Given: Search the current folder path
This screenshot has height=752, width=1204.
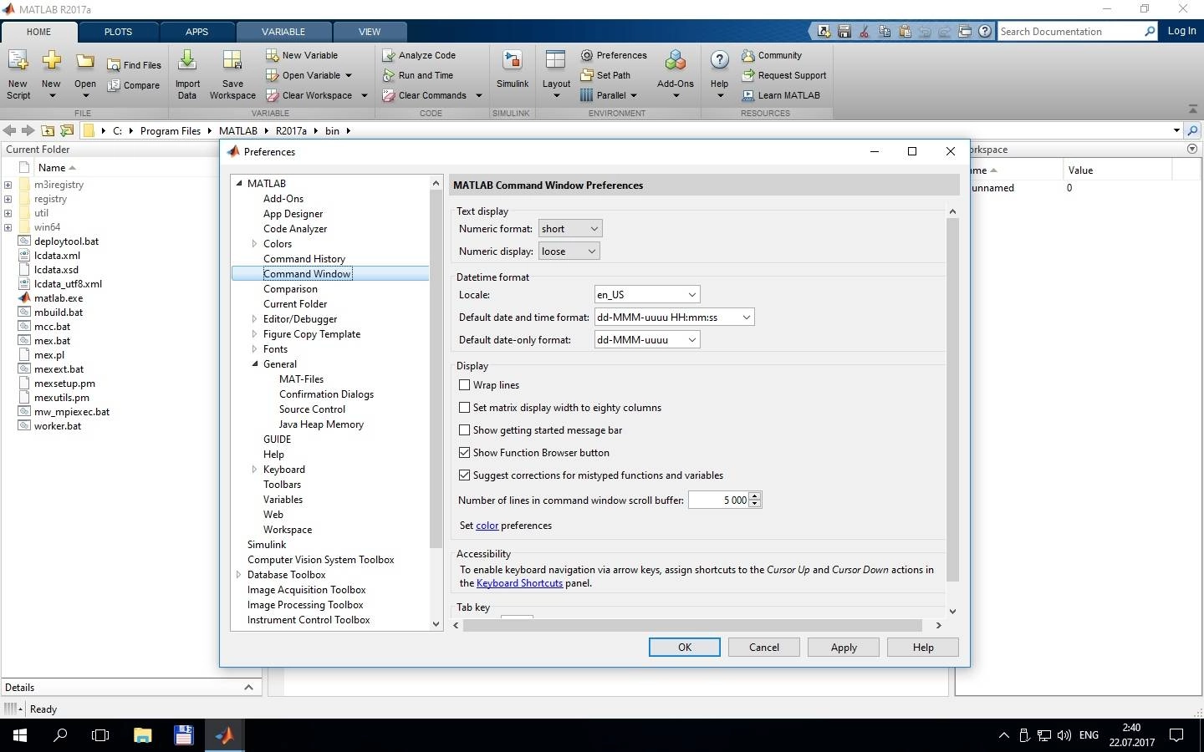Looking at the screenshot, I should (x=1193, y=130).
